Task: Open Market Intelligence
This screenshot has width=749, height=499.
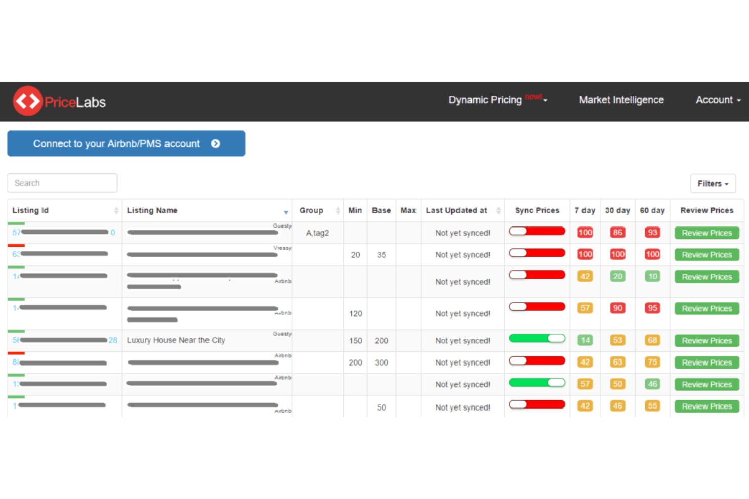Action: pyautogui.click(x=621, y=100)
